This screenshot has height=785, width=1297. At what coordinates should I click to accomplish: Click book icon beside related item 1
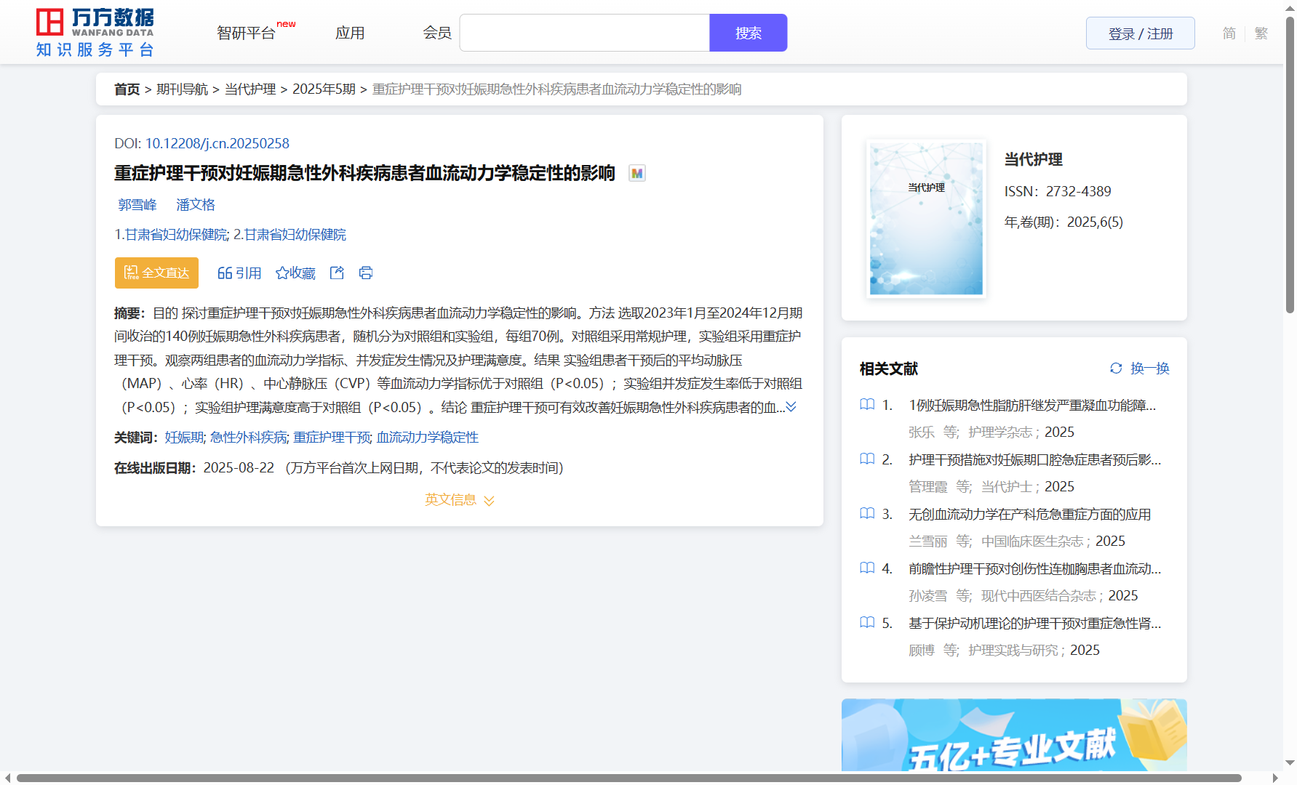(867, 405)
